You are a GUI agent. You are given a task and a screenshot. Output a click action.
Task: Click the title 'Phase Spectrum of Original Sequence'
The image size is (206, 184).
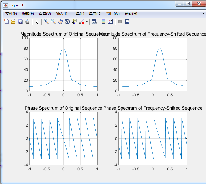[63, 108]
